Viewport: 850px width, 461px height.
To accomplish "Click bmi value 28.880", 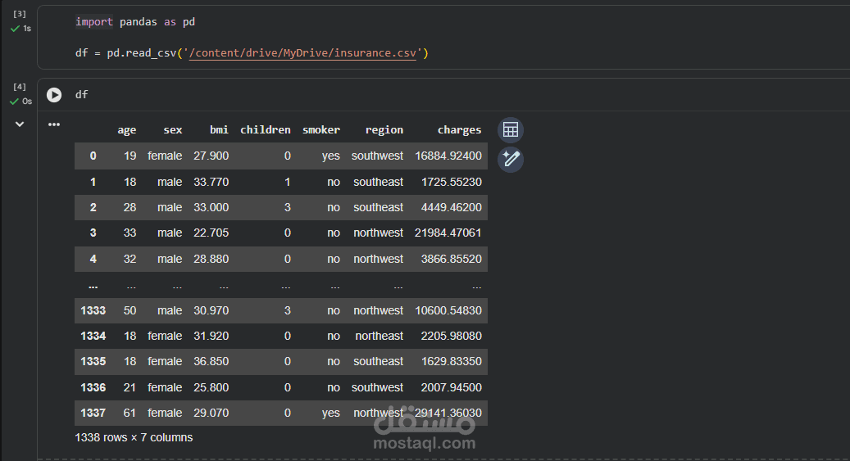I will (x=211, y=259).
